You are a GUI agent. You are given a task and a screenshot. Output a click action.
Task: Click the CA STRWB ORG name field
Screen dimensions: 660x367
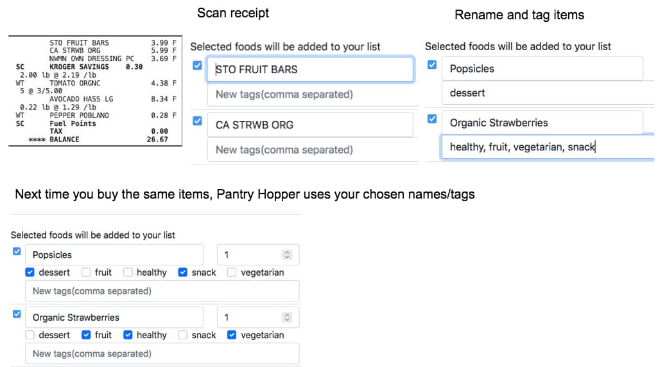click(x=309, y=125)
